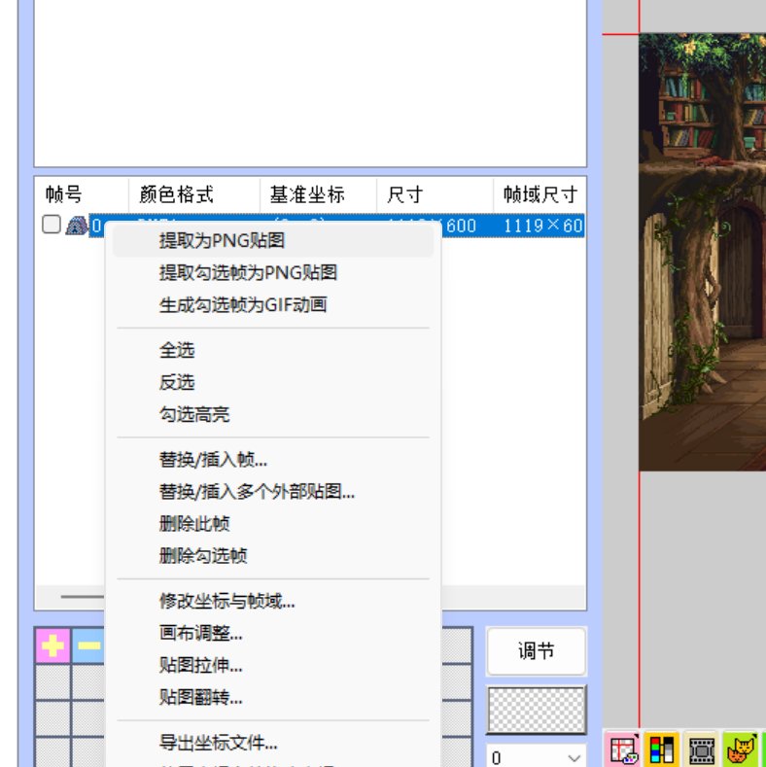Image resolution: width=766 pixels, height=767 pixels.
Task: Choose 删除此帧 to delete frame
Action: point(194,523)
